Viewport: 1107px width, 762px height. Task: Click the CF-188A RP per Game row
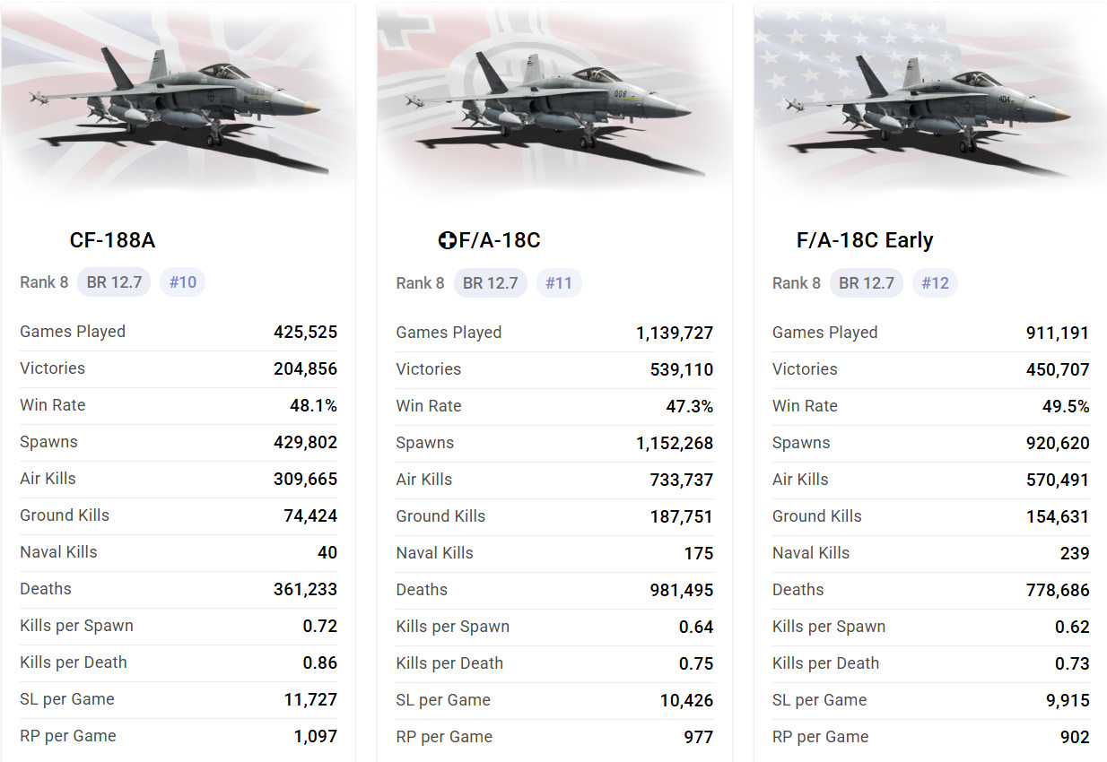178,736
